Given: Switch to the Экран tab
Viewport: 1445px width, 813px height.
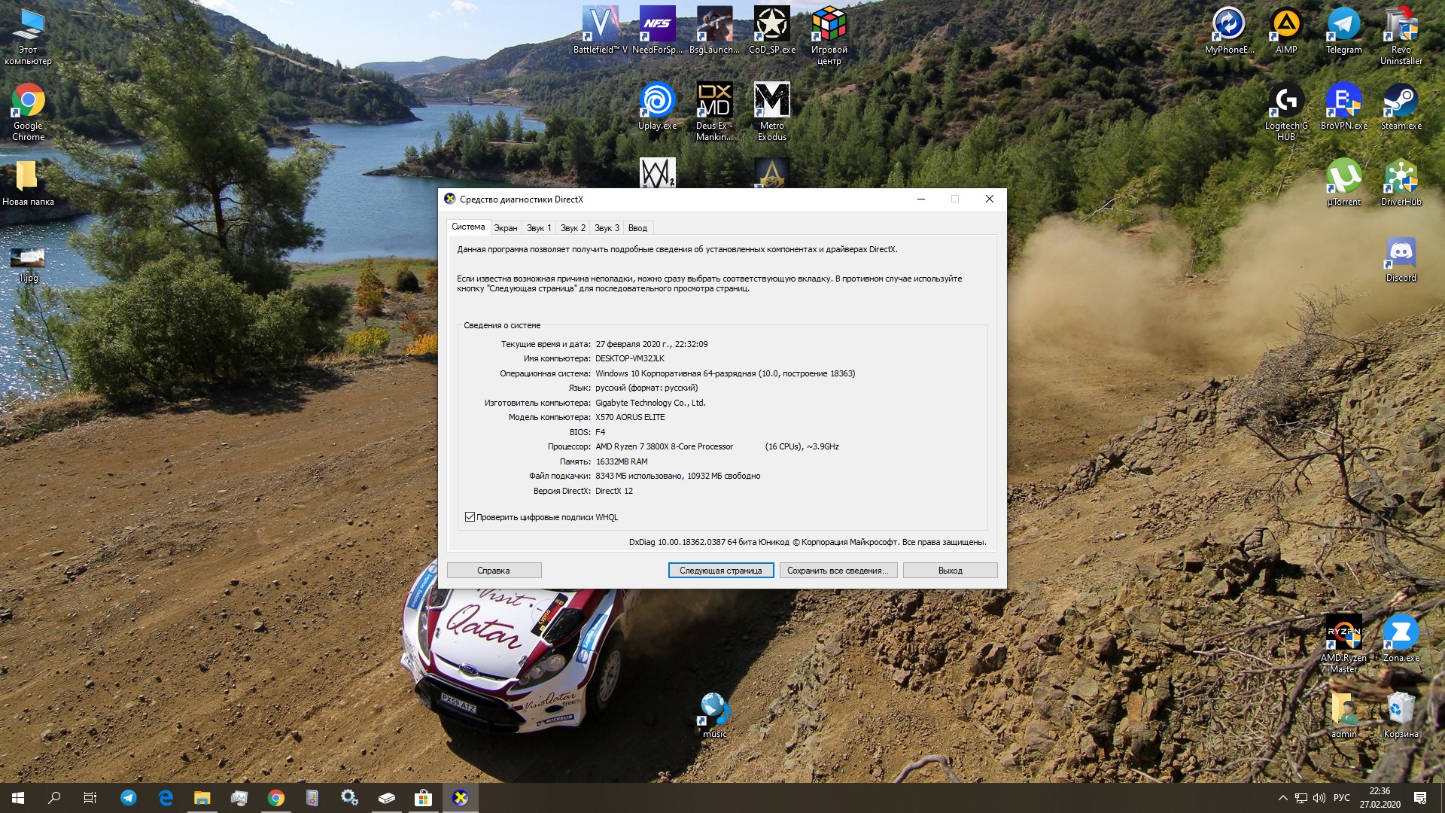Looking at the screenshot, I should [505, 228].
